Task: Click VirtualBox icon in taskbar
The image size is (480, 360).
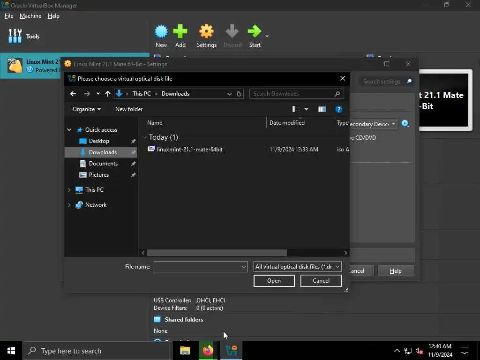Action: click(x=231, y=351)
